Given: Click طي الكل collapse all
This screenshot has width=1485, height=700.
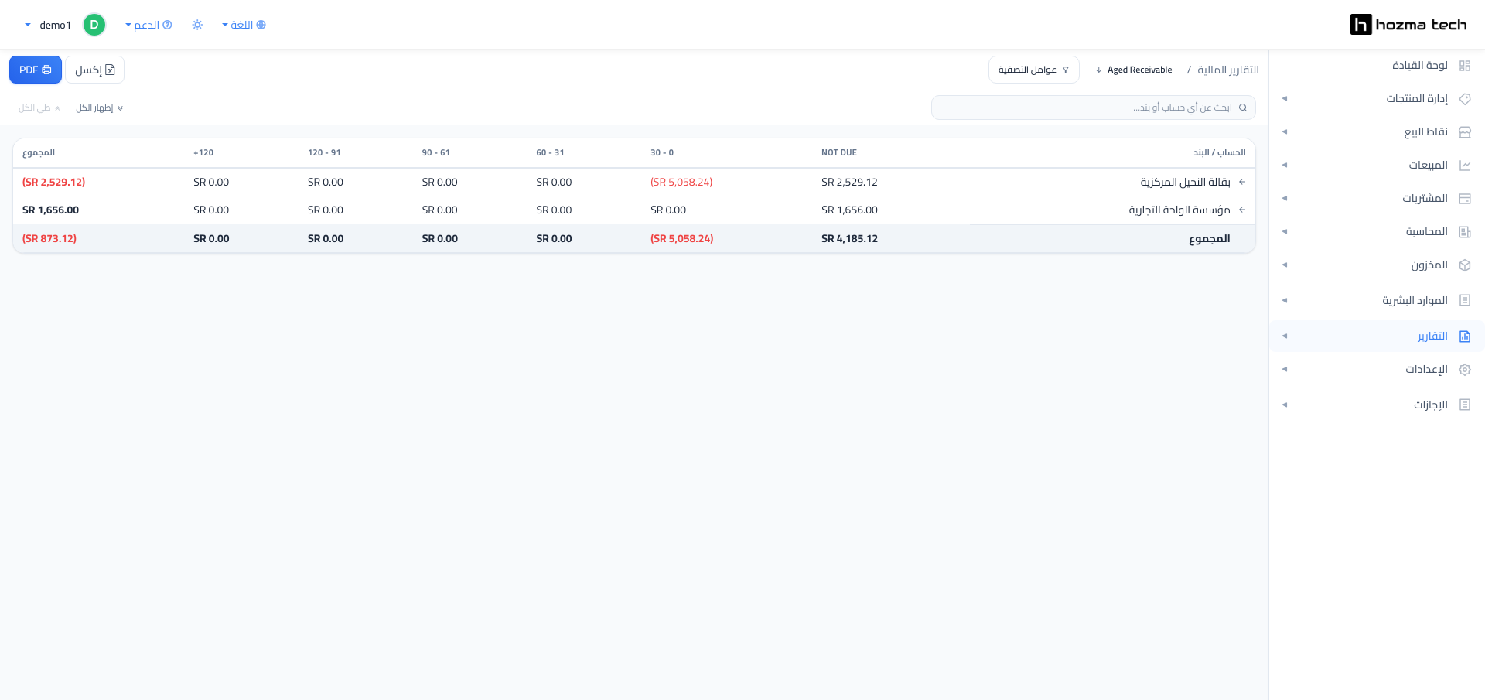Looking at the screenshot, I should click(39, 108).
